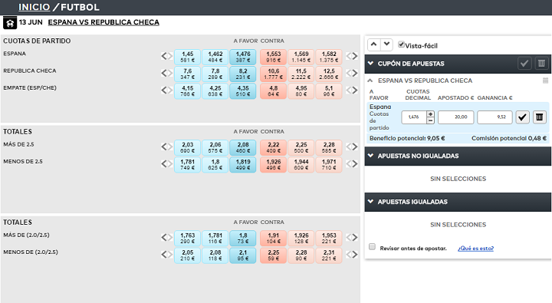Collapse the Espana vs Republica Checa coupon group
This screenshot has height=303, width=552.
coord(370,81)
